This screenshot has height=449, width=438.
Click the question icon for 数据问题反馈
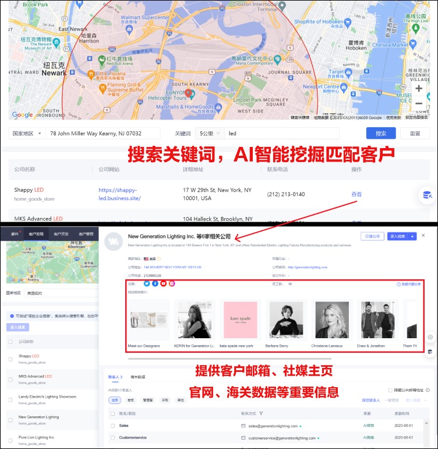[398, 285]
